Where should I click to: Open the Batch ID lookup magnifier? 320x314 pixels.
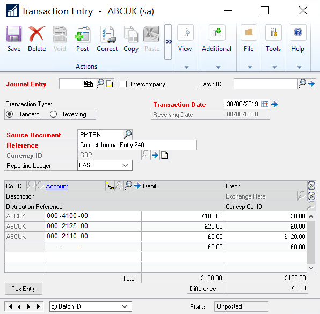pos(302,84)
